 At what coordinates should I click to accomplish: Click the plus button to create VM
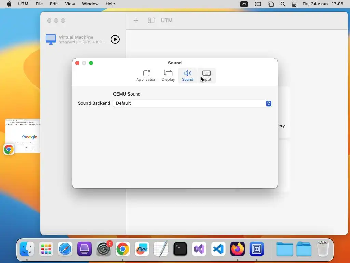tap(136, 20)
